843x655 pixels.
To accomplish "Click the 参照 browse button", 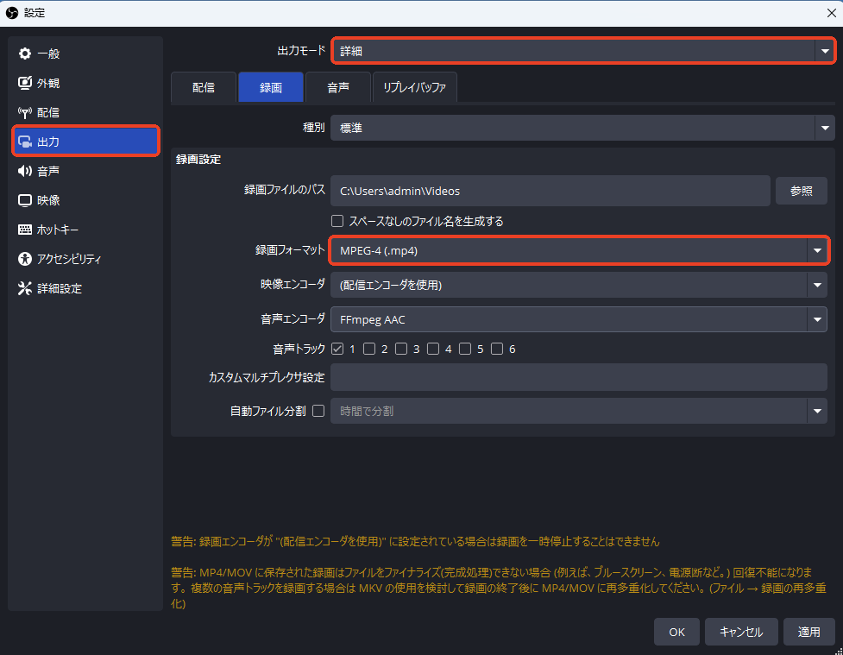I will (801, 191).
